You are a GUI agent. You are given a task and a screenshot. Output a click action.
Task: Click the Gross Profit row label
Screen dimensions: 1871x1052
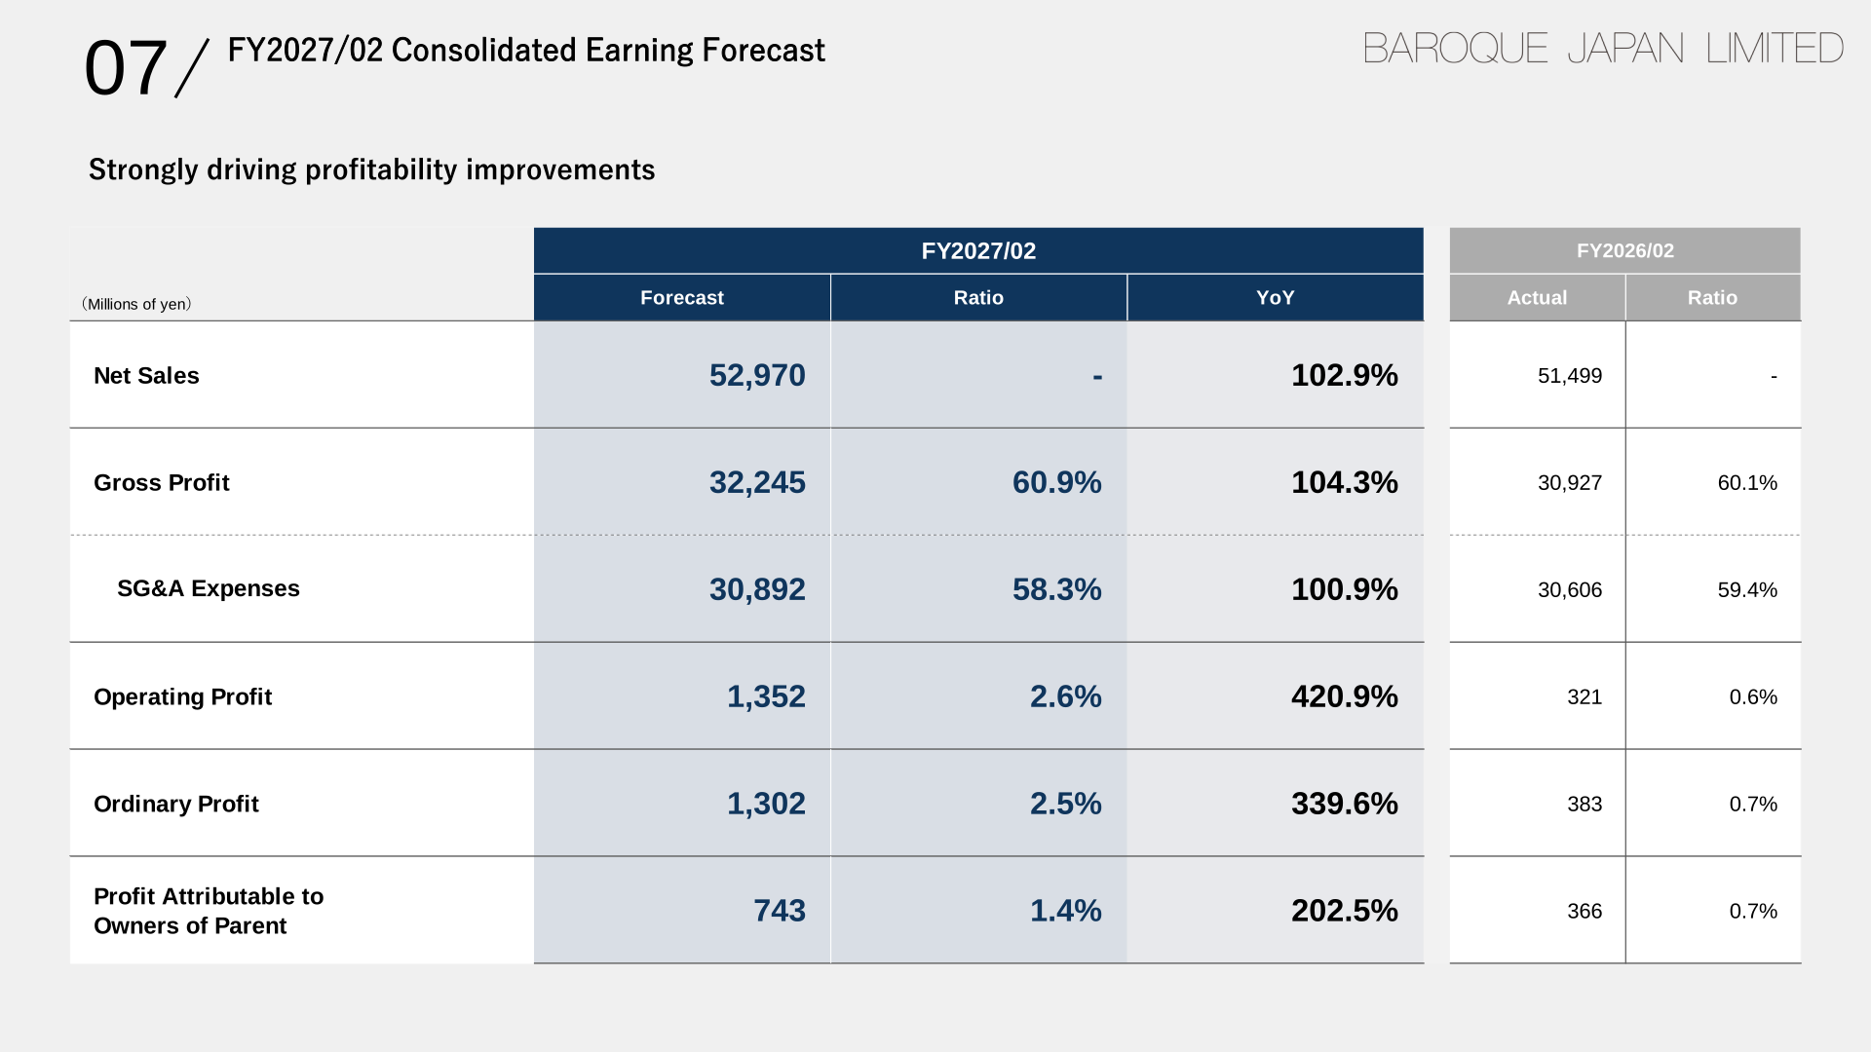pyautogui.click(x=162, y=483)
